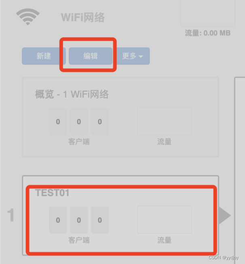Click the 概览 - 1 WiFi网络 heading
The height and width of the screenshot is (264, 245).
[72, 94]
